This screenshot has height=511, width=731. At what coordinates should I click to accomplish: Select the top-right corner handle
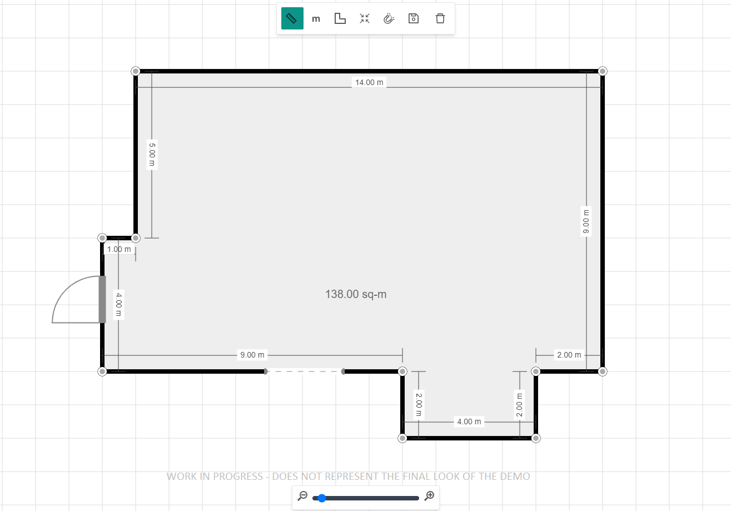[603, 71]
